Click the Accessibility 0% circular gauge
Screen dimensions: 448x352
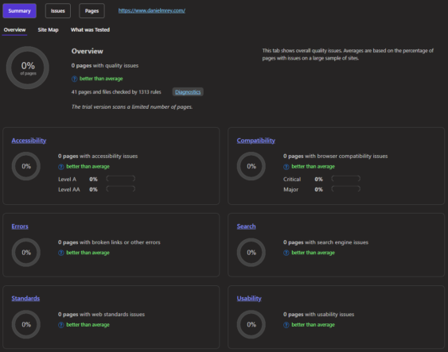pos(26,166)
